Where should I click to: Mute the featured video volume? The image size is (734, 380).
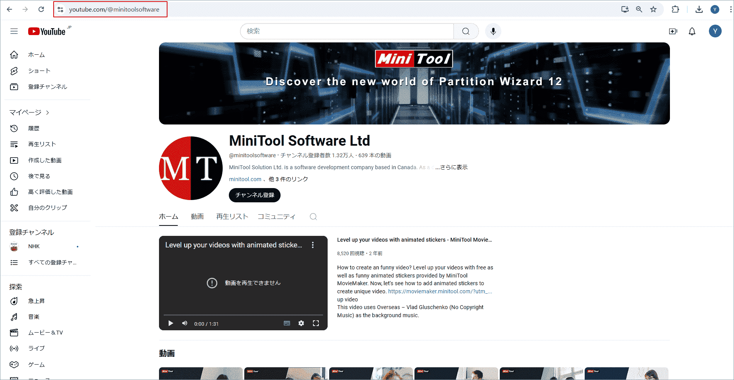(185, 323)
